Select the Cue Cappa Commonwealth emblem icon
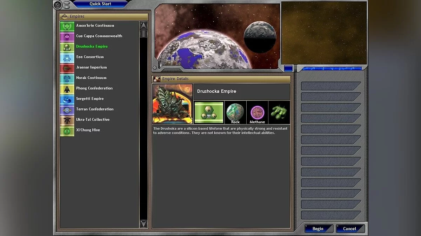The height and width of the screenshot is (236, 421). tap(67, 36)
